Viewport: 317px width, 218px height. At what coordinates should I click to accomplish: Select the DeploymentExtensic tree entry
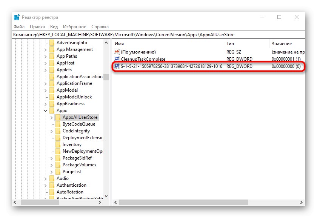point(83,138)
